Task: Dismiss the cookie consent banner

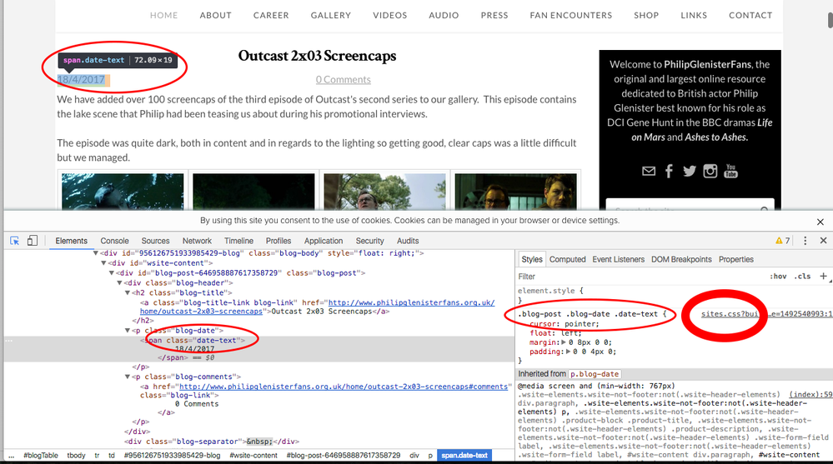Action: pyautogui.click(x=820, y=222)
